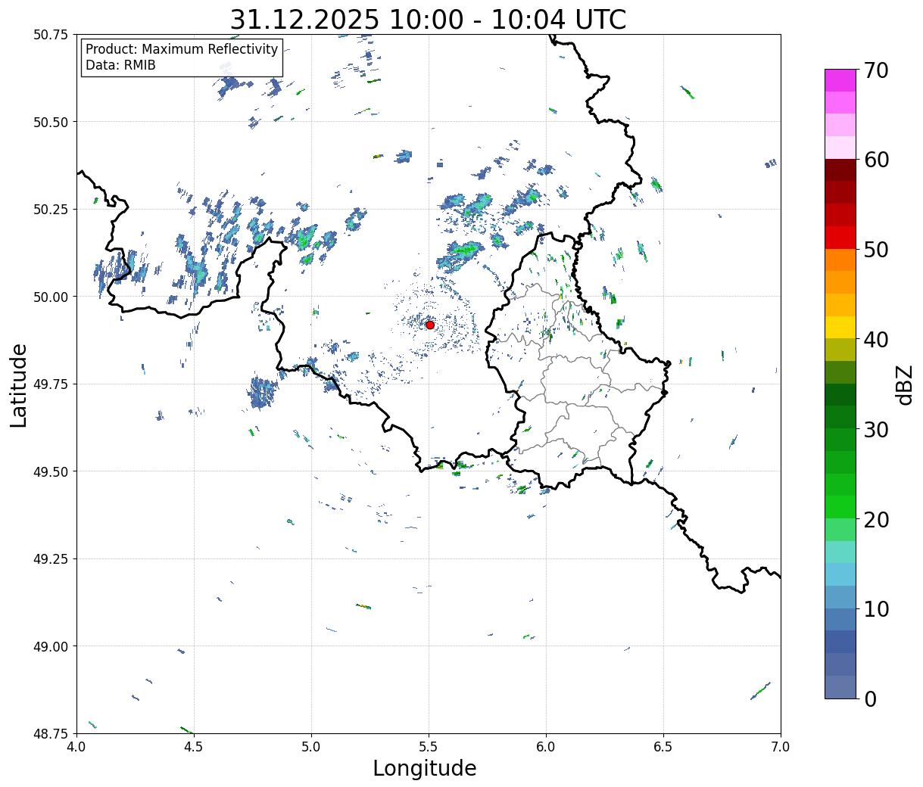Image resolution: width=923 pixels, height=787 pixels.
Task: Select the dark red 60 dBZ color band
Action: (840, 170)
